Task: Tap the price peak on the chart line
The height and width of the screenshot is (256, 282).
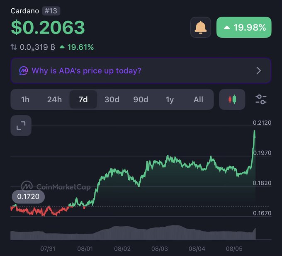Action: (254, 131)
